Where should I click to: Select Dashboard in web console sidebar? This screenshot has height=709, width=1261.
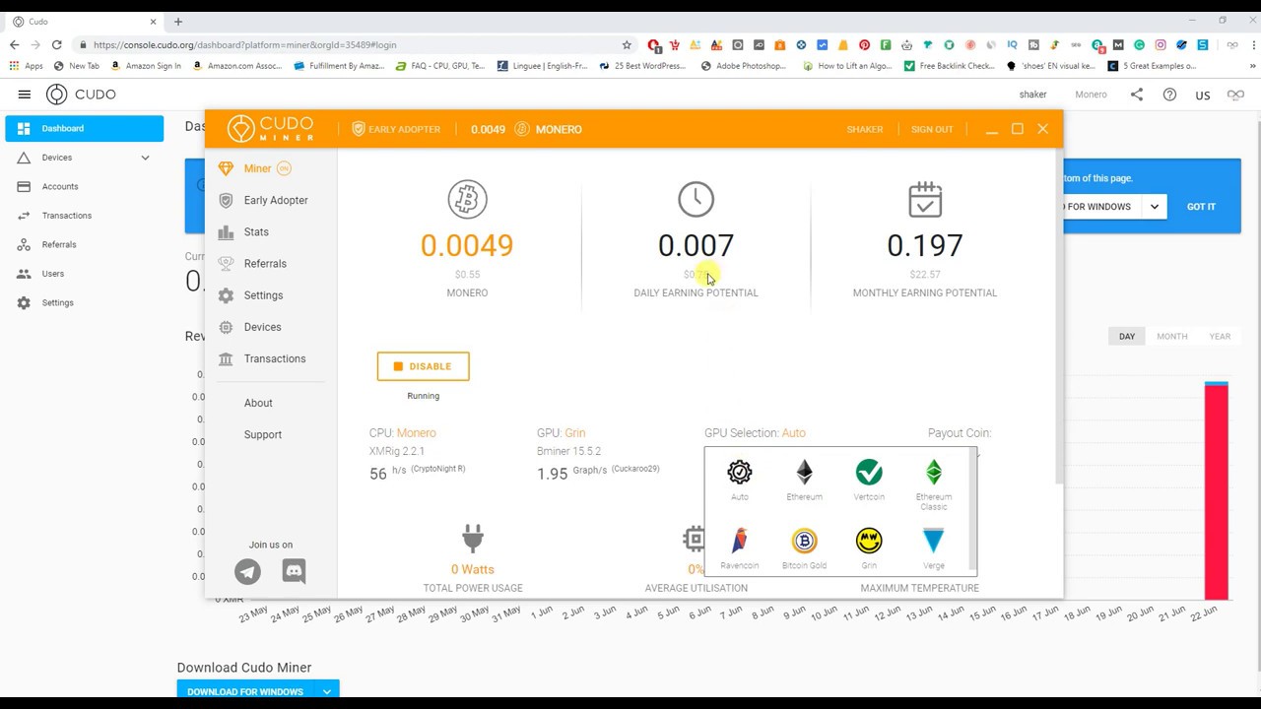pyautogui.click(x=85, y=128)
